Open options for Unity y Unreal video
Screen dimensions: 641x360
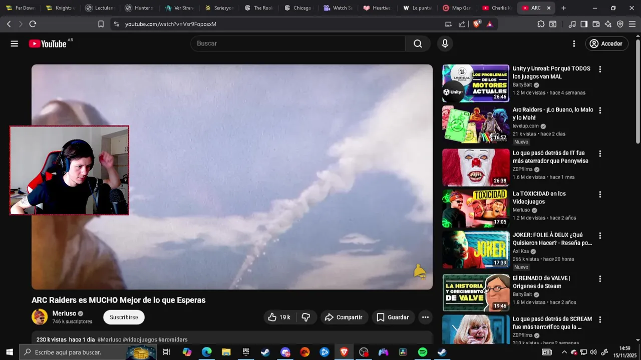pos(600,69)
